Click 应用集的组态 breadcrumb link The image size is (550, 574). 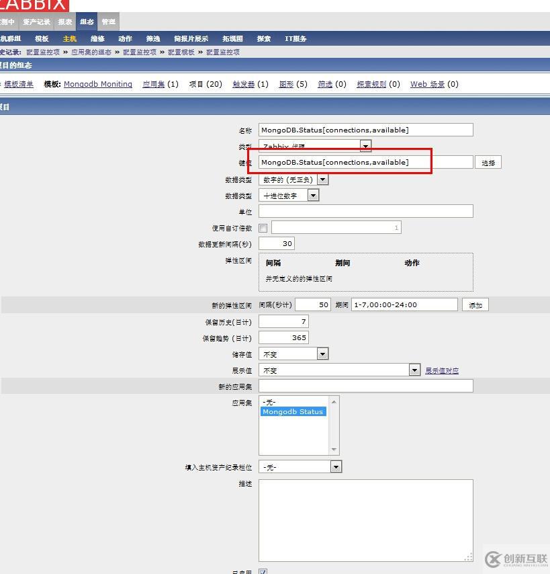pyautogui.click(x=91, y=52)
